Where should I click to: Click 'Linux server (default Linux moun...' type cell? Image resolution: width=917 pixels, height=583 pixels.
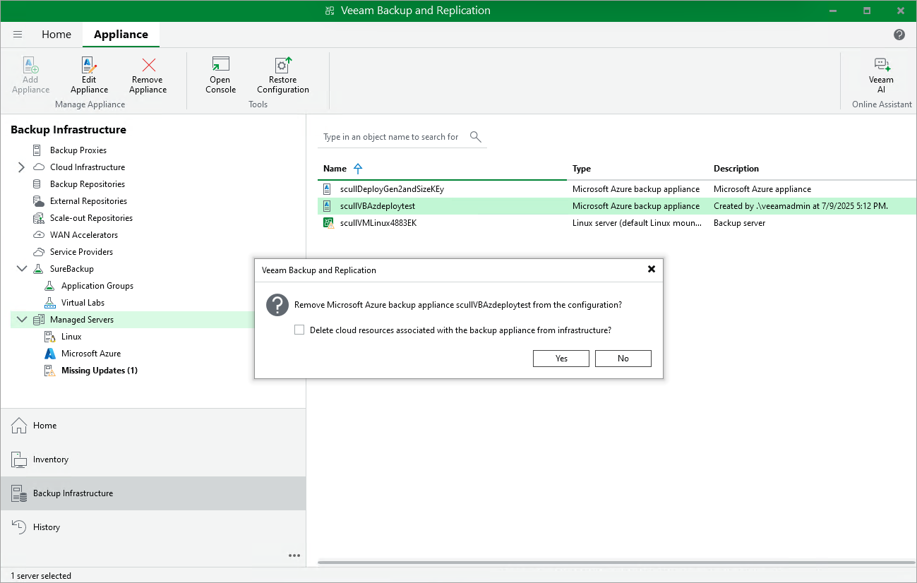pyautogui.click(x=637, y=223)
